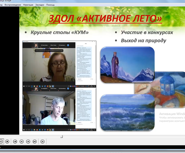
Task: Click the text Круглые столы «КУМ»
Action: point(59,32)
